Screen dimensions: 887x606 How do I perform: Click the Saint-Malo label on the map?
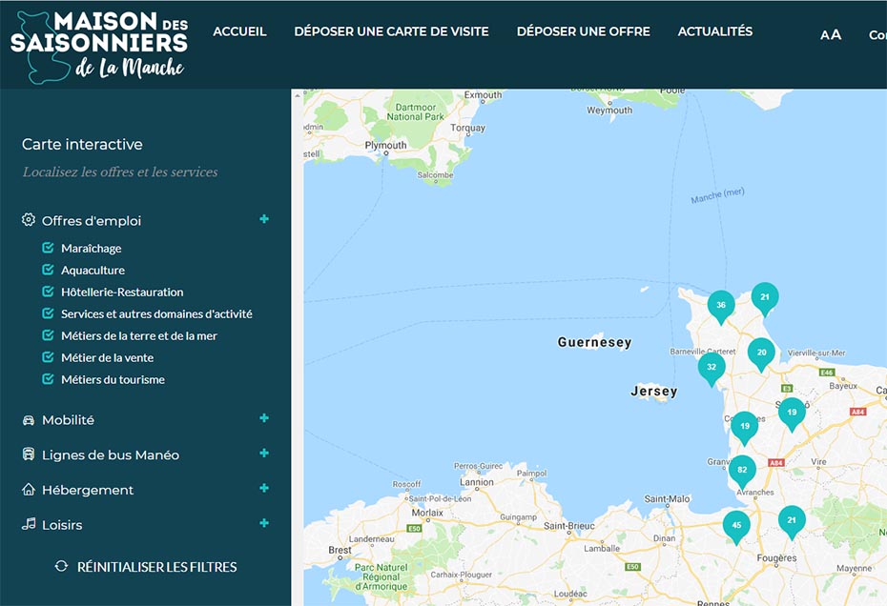667,498
